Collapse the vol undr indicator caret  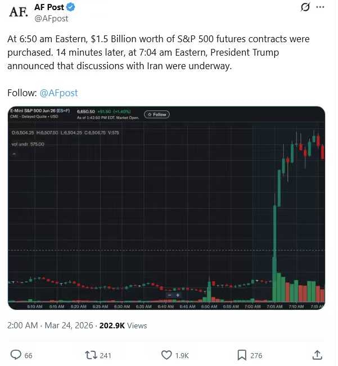point(15,153)
